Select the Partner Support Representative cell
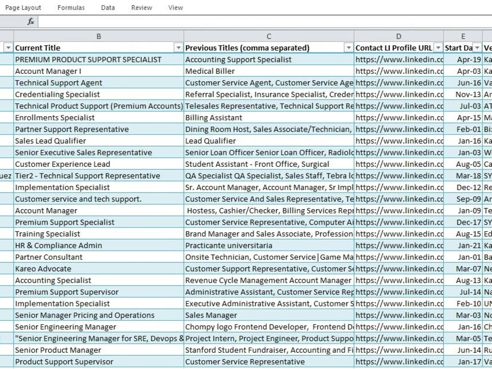Image resolution: width=492 pixels, height=369 pixels. [x=98, y=129]
